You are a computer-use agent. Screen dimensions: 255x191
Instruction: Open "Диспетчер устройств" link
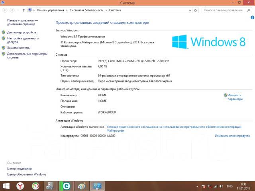22,32
